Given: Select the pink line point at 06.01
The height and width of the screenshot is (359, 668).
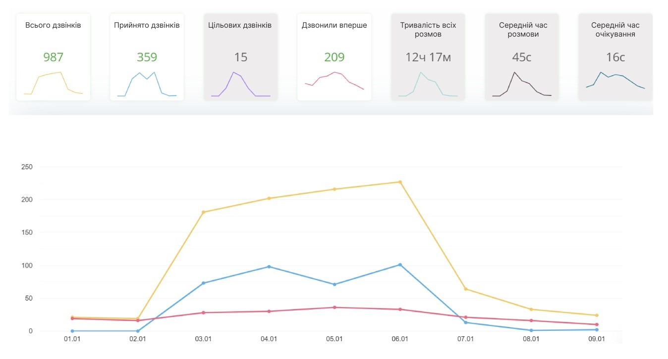Looking at the screenshot, I should [400, 309].
